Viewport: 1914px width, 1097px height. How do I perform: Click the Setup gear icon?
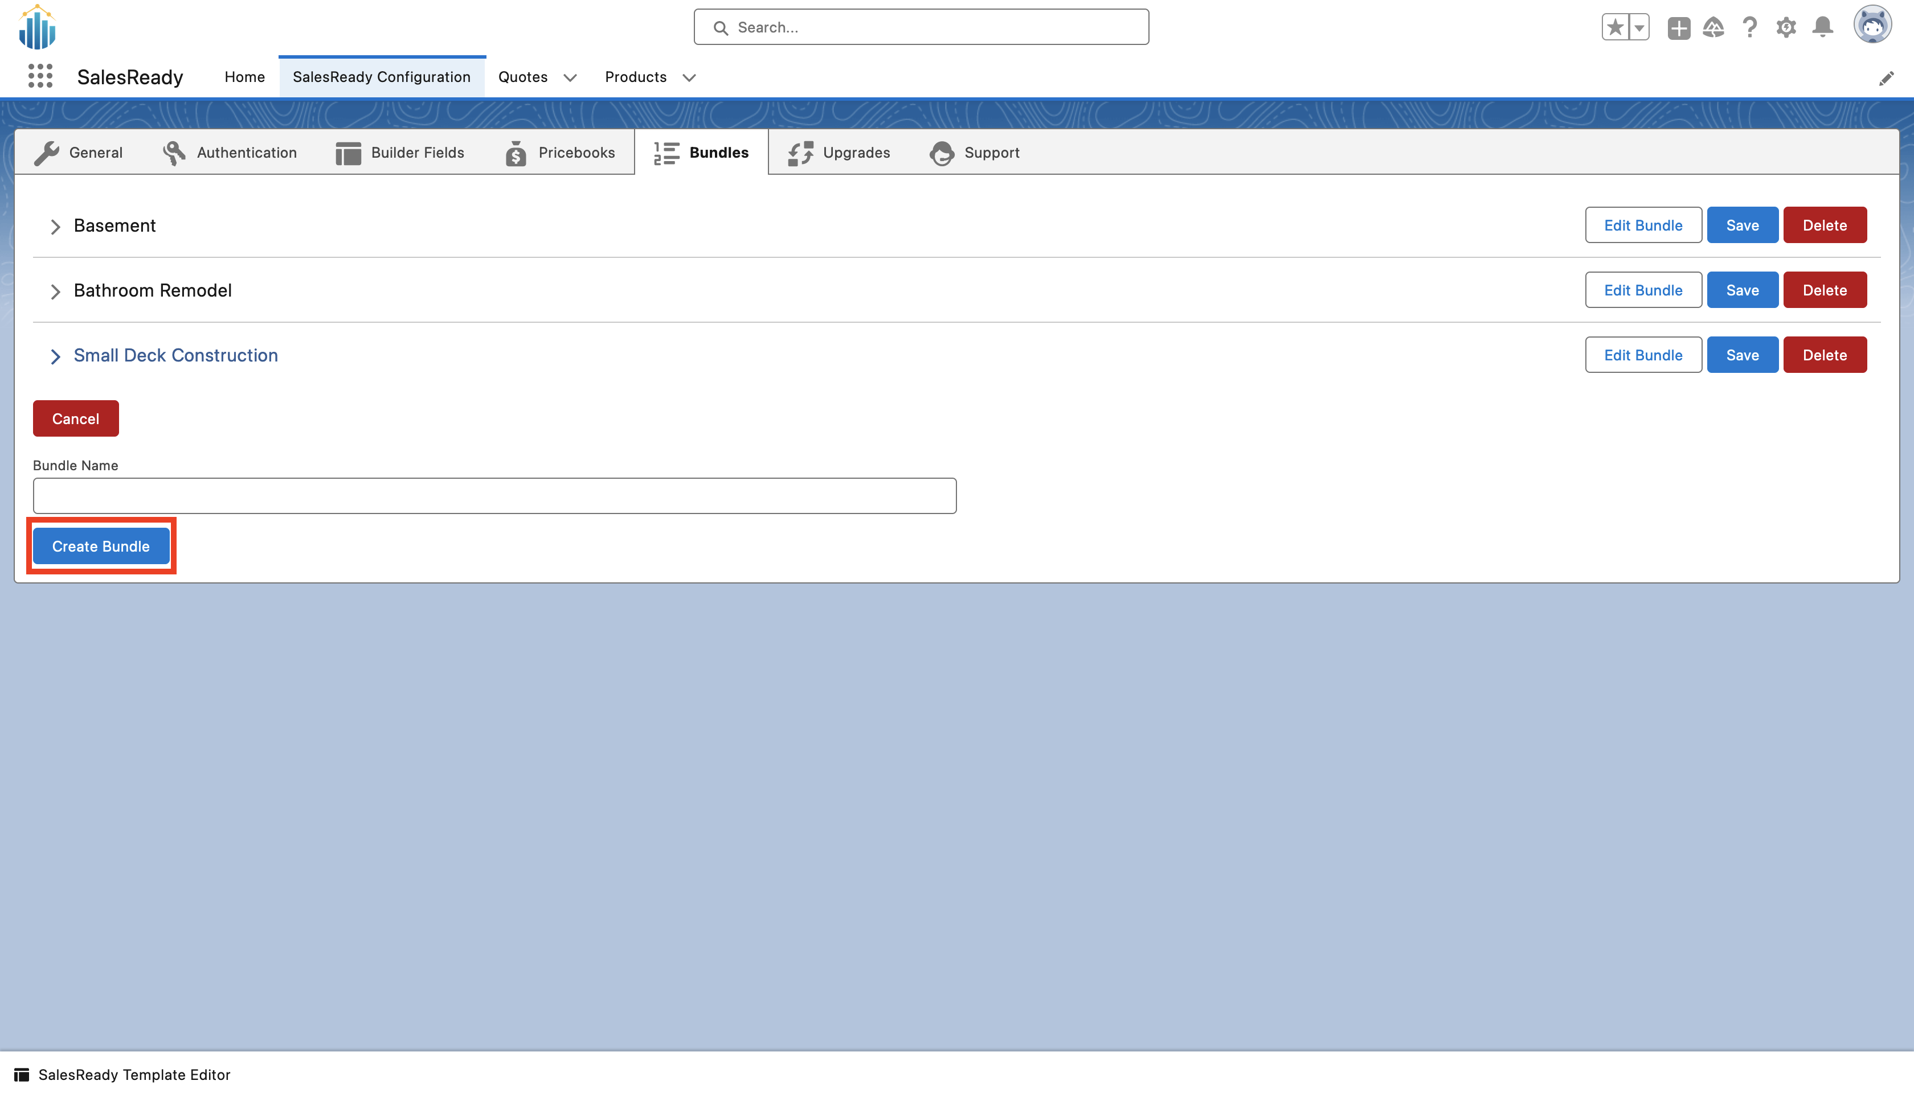point(1786,27)
